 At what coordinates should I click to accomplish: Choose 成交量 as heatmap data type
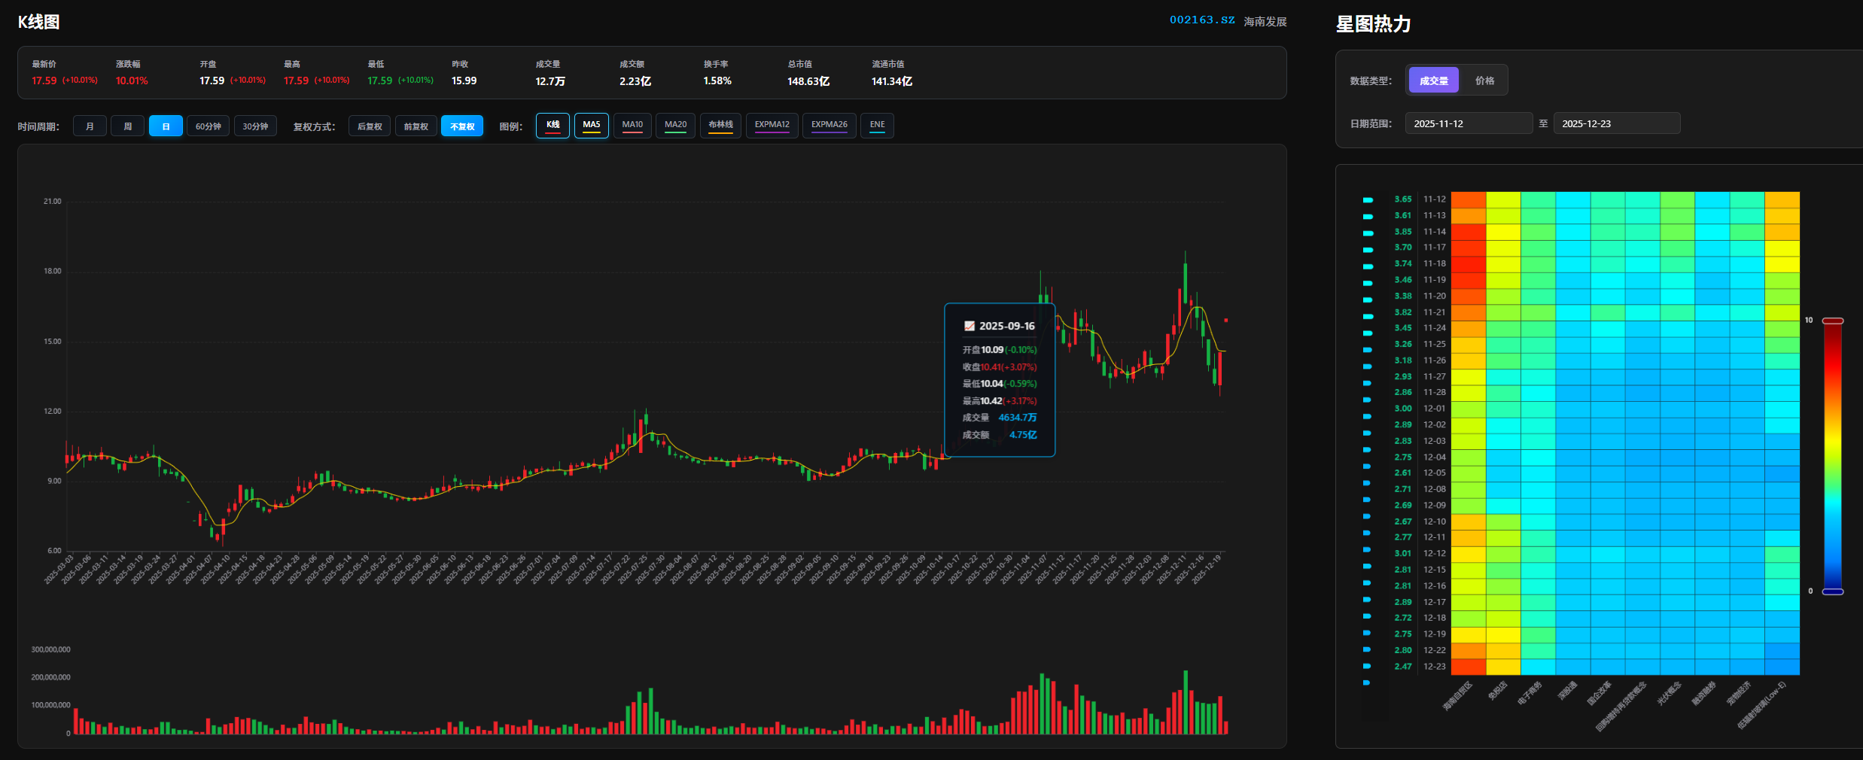pos(1433,81)
